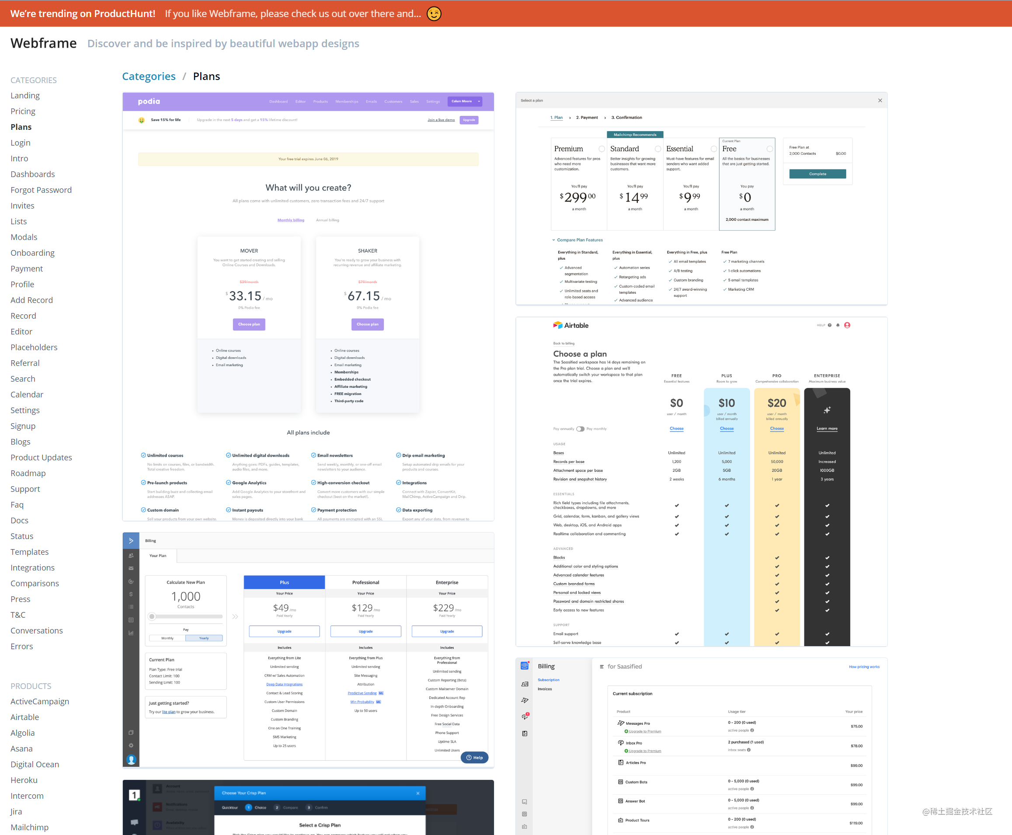This screenshot has height=835, width=1012.
Task: Switch Podia pricing to Annual billing
Action: click(327, 220)
